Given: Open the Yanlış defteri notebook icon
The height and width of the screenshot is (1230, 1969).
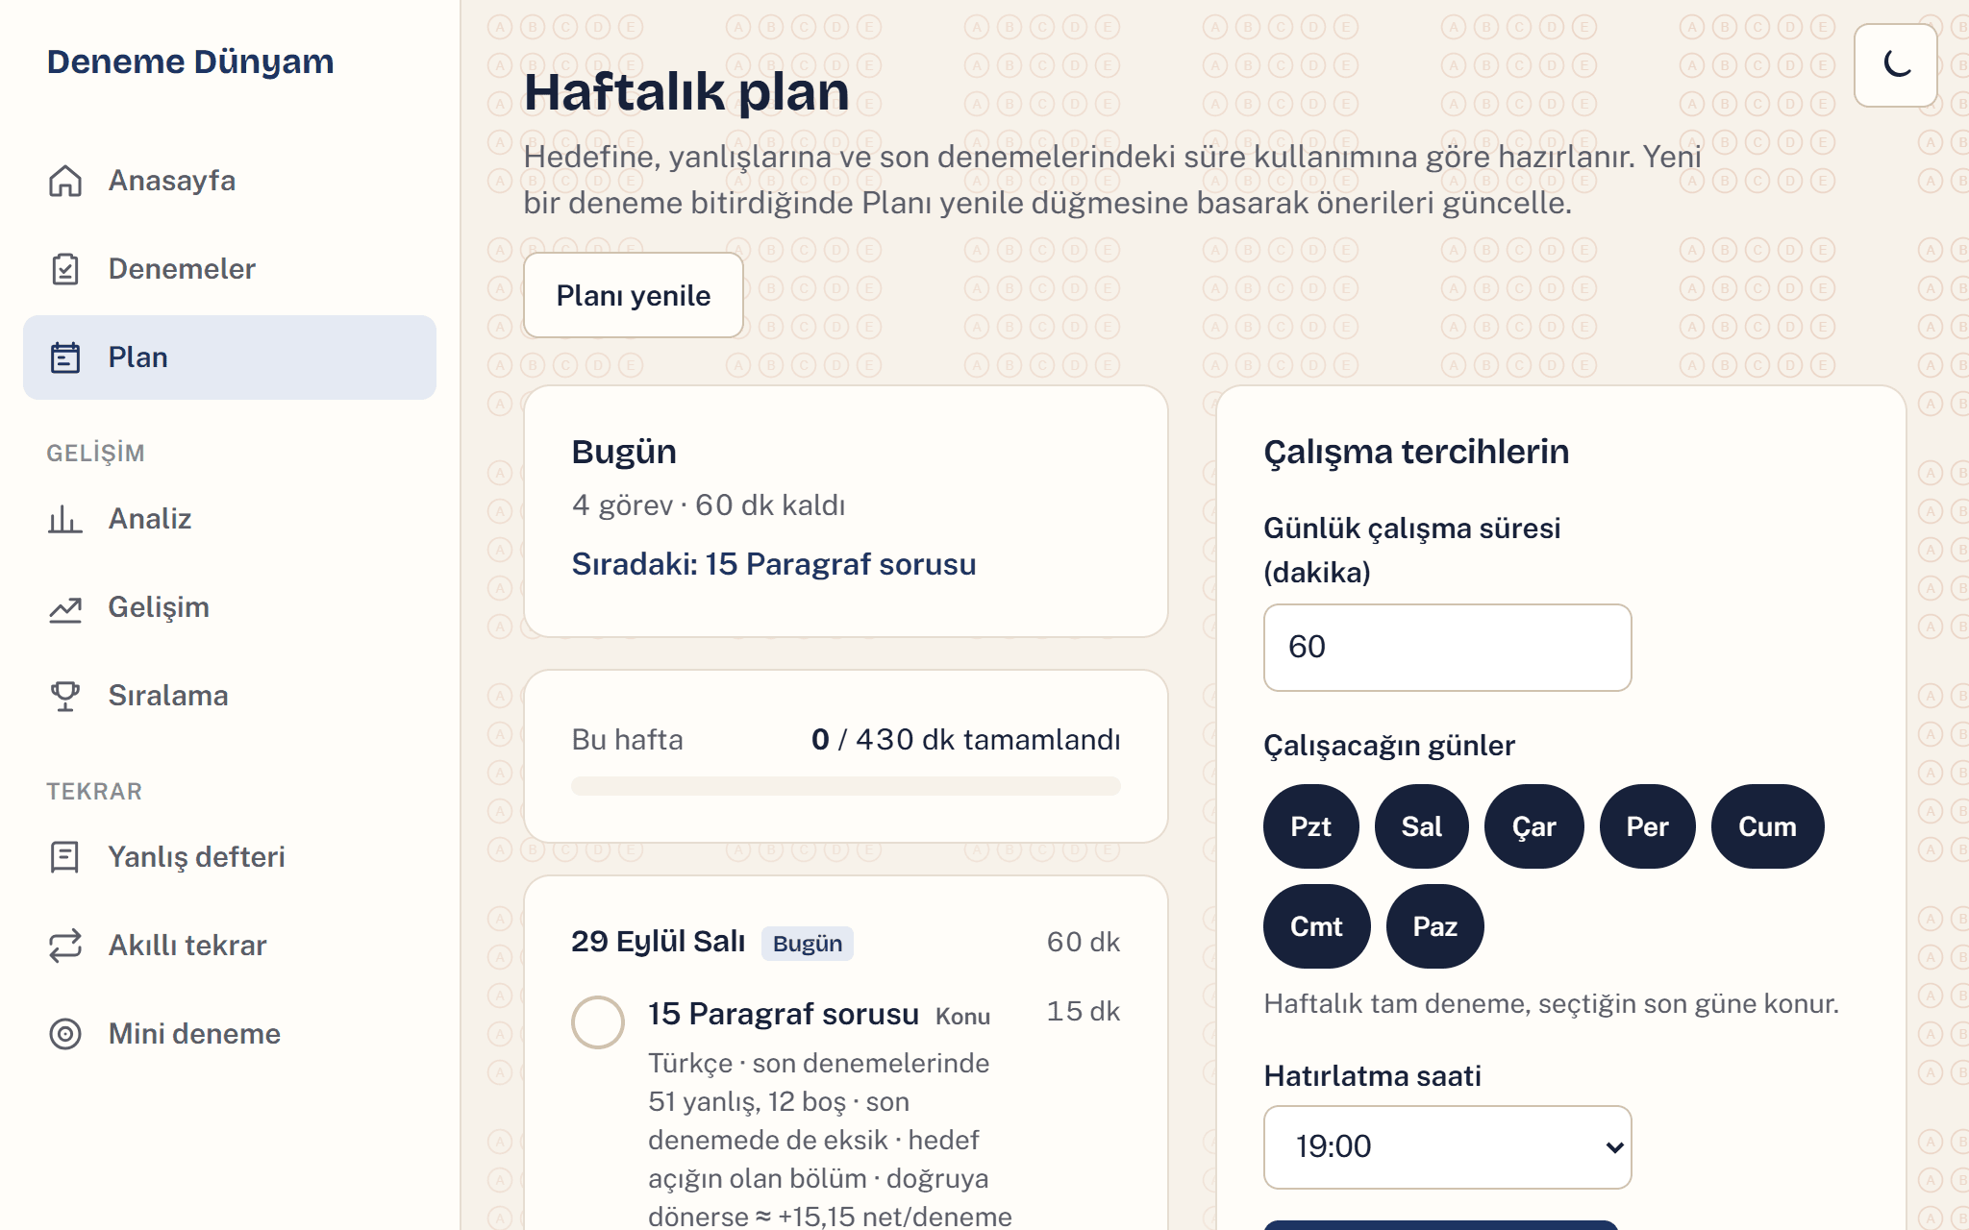Looking at the screenshot, I should point(65,857).
